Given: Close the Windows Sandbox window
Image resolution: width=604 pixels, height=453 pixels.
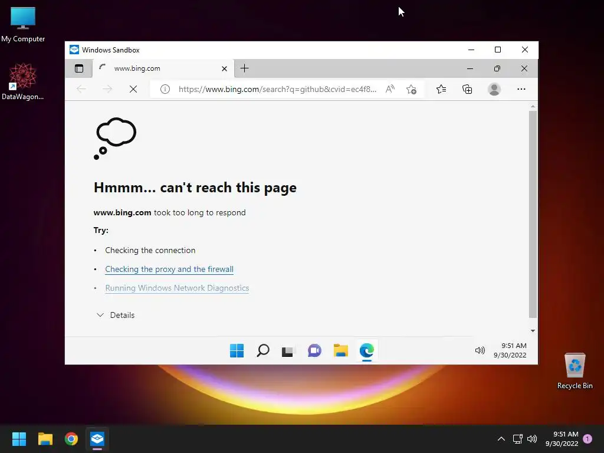Looking at the screenshot, I should tap(524, 50).
